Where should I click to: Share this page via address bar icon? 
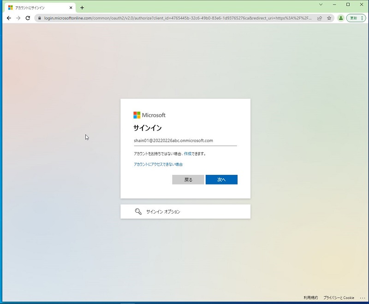pyautogui.click(x=319, y=18)
